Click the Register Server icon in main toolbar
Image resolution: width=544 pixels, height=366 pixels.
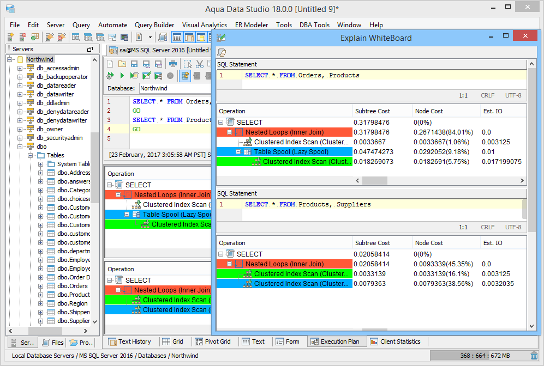(10, 37)
